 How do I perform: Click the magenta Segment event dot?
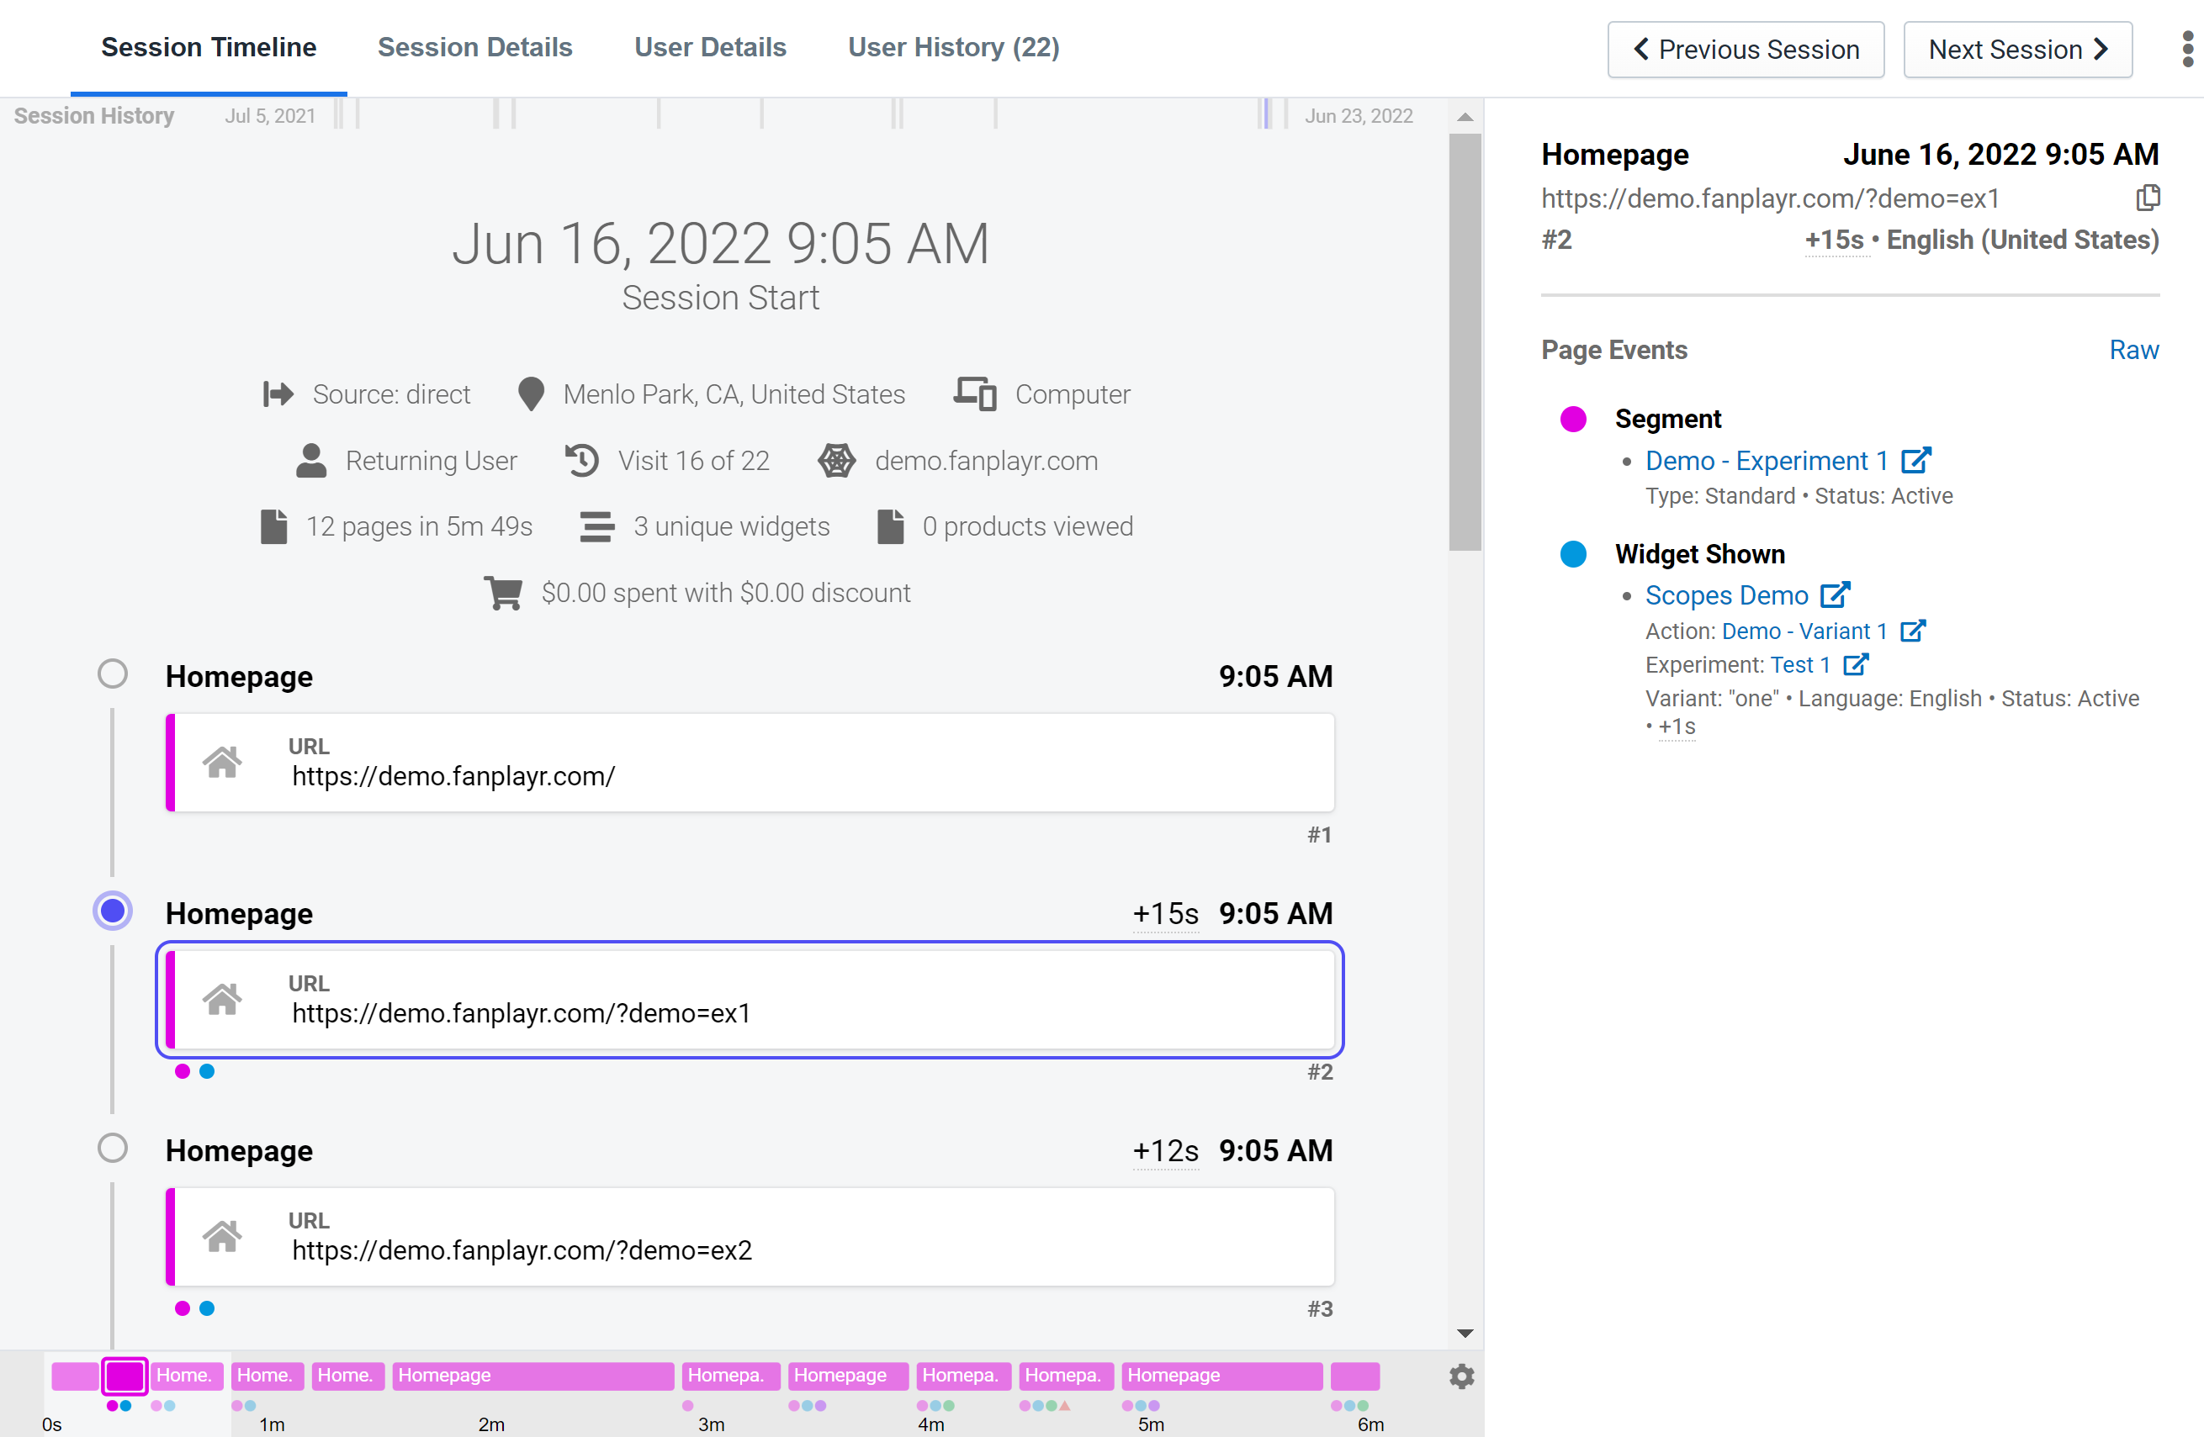point(1573,419)
